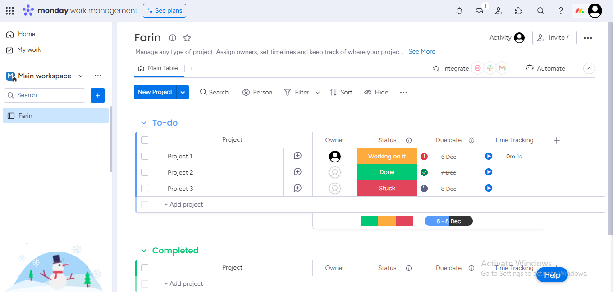Open the user profile avatar in top bar
Image resolution: width=613 pixels, height=292 pixels.
[595, 11]
